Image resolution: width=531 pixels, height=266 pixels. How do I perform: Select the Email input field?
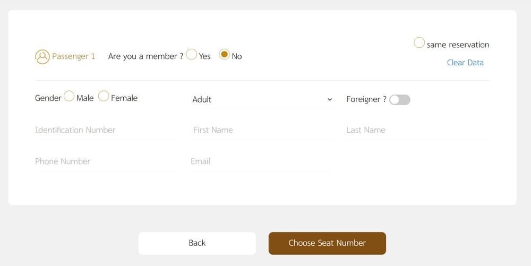pos(262,161)
